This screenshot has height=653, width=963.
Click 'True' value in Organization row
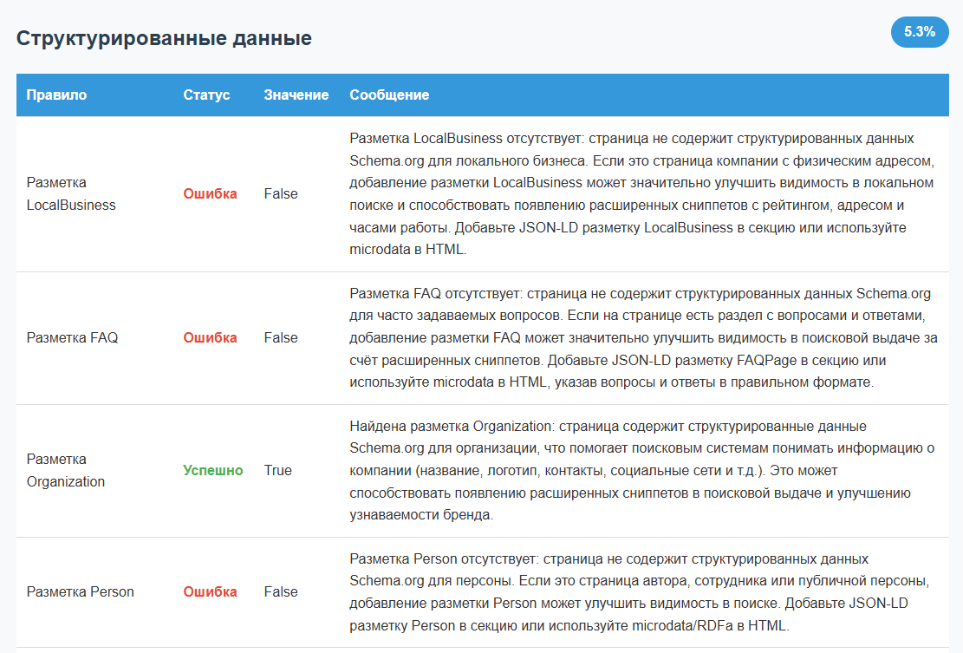(278, 471)
